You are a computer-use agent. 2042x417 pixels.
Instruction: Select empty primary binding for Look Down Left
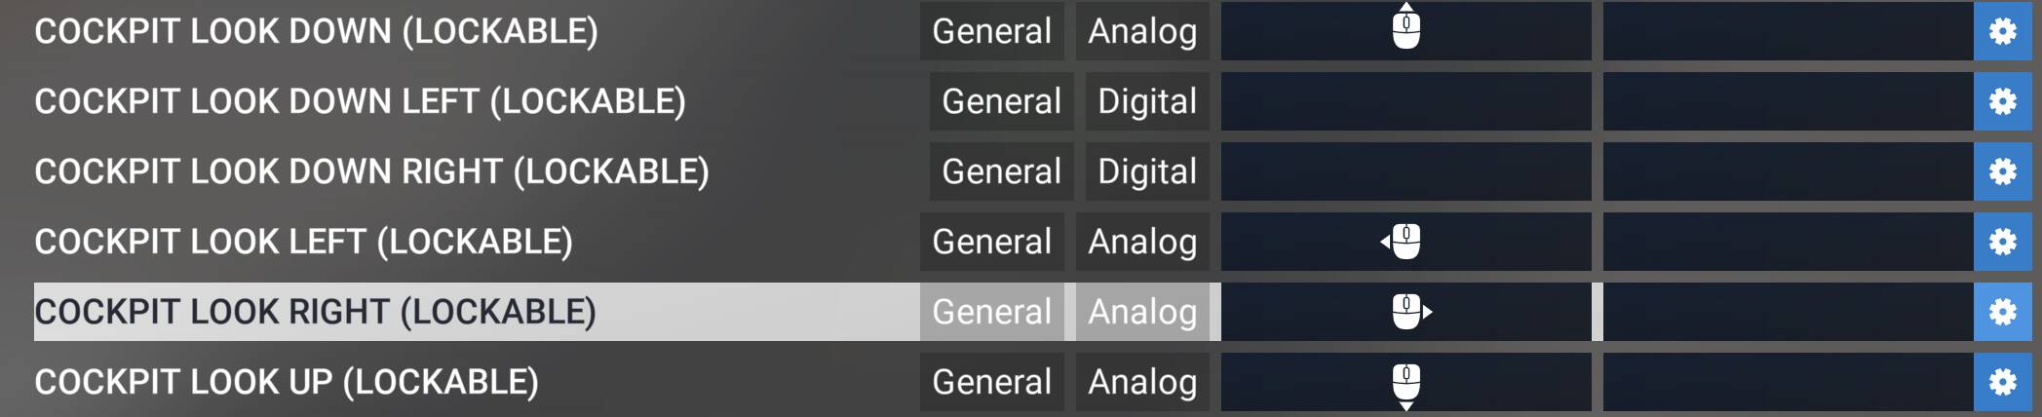point(1406,101)
